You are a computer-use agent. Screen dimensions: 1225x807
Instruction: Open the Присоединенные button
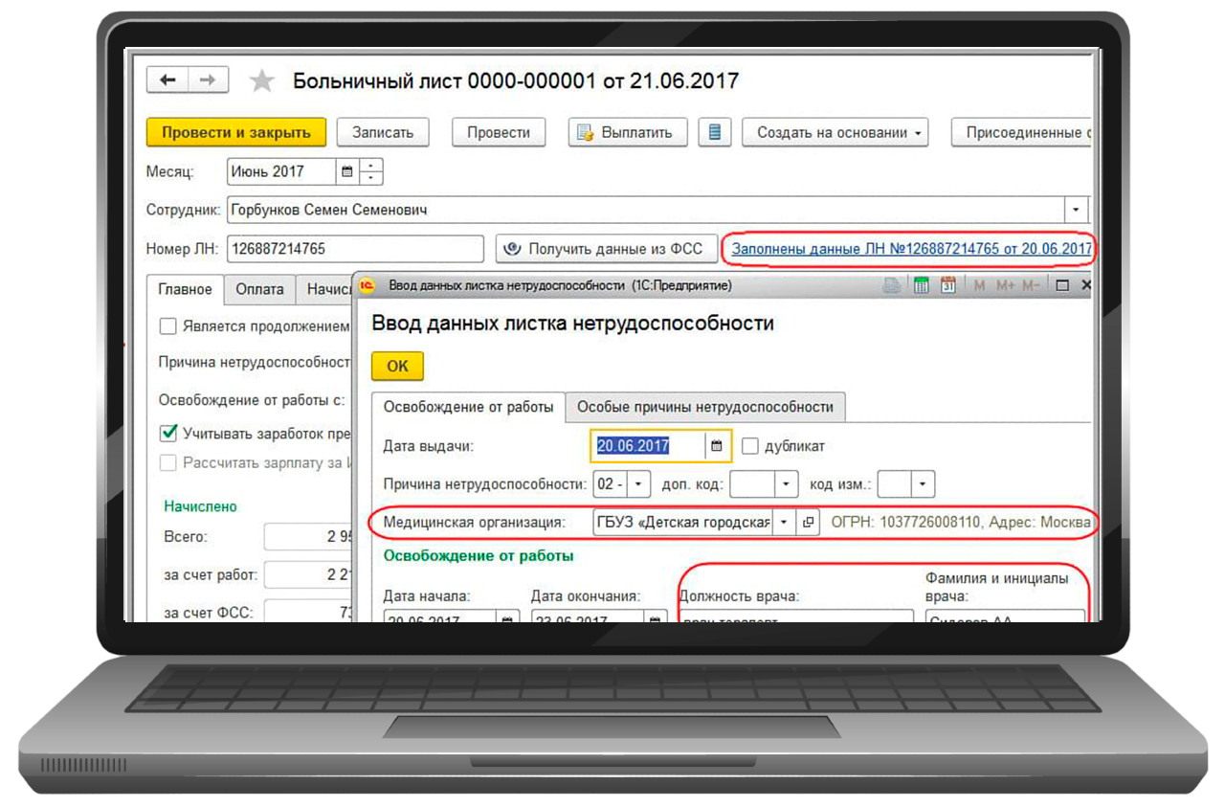(1022, 132)
